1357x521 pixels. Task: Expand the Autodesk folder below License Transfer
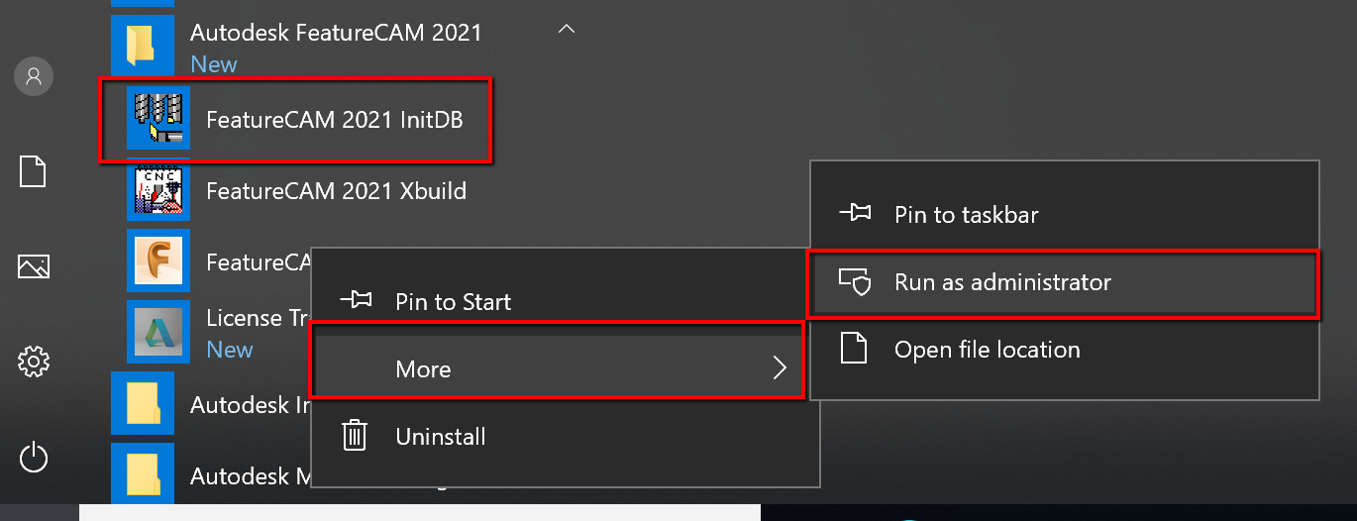143,404
